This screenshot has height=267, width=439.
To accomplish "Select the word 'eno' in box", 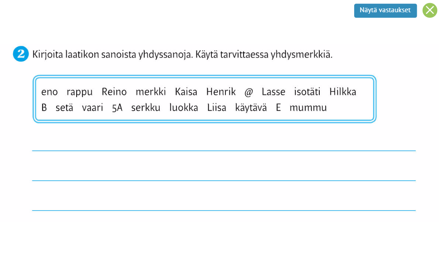I will (x=49, y=92).
